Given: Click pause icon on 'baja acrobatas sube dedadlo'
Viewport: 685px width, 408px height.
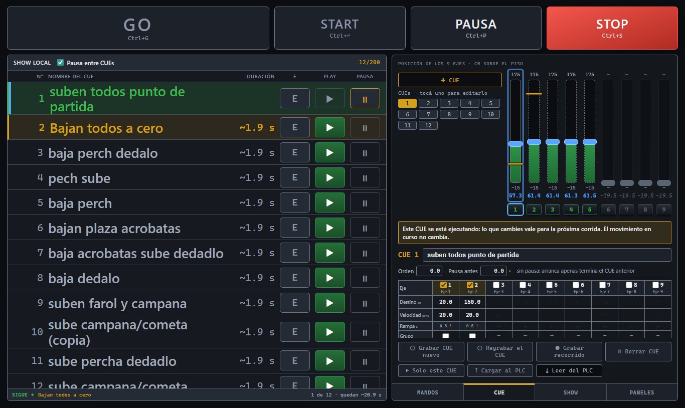Looking at the screenshot, I should tap(365, 253).
